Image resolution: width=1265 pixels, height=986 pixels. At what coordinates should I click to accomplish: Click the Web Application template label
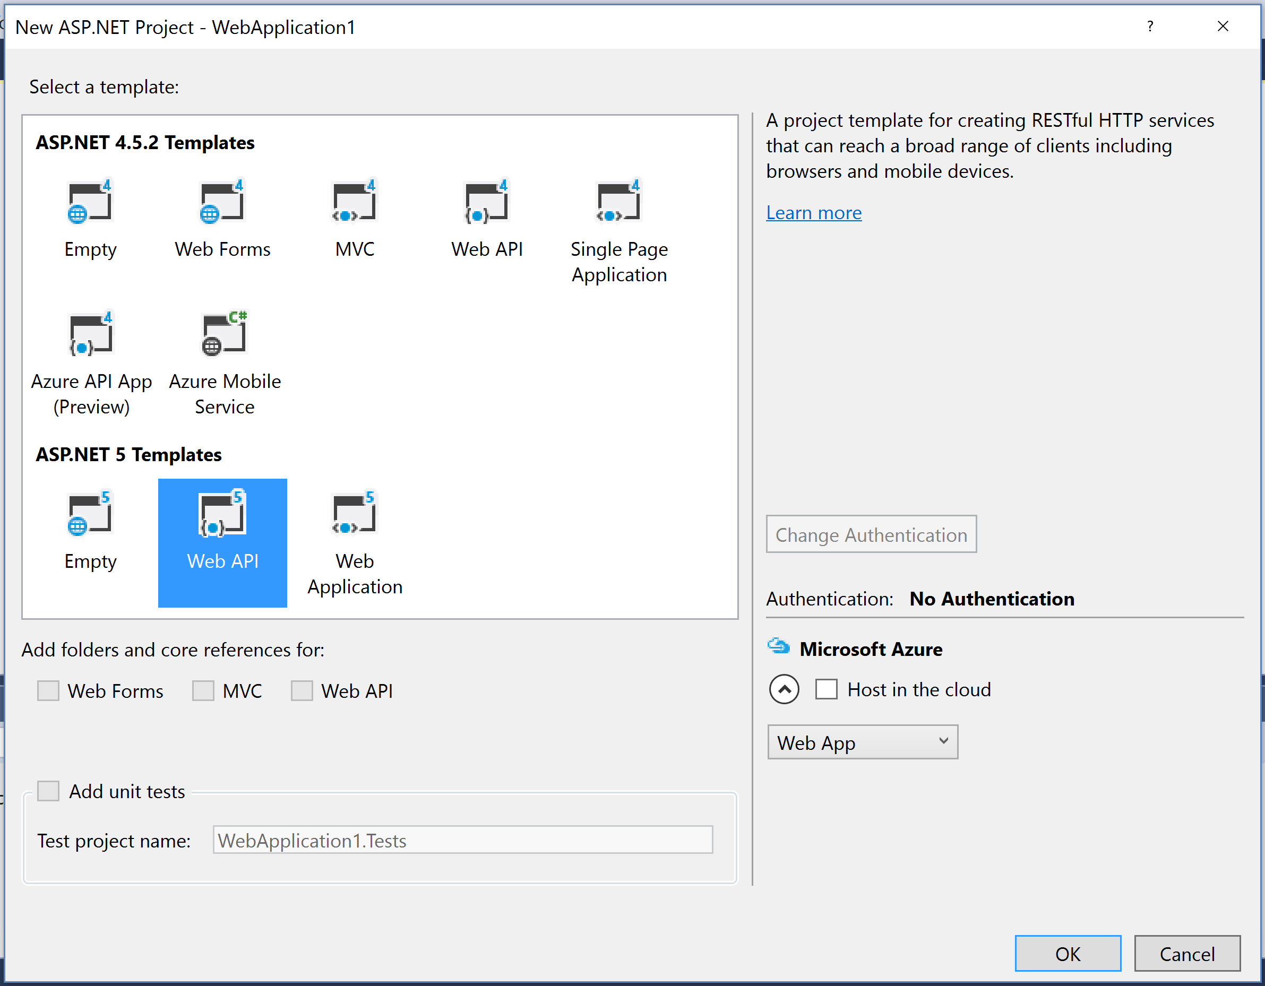pos(355,574)
